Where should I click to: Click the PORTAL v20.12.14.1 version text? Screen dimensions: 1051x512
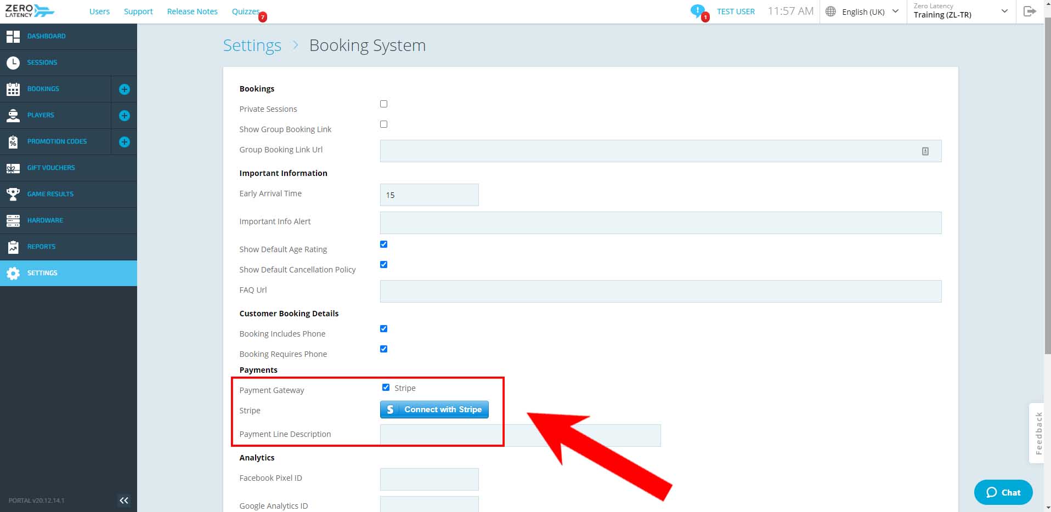pyautogui.click(x=36, y=500)
